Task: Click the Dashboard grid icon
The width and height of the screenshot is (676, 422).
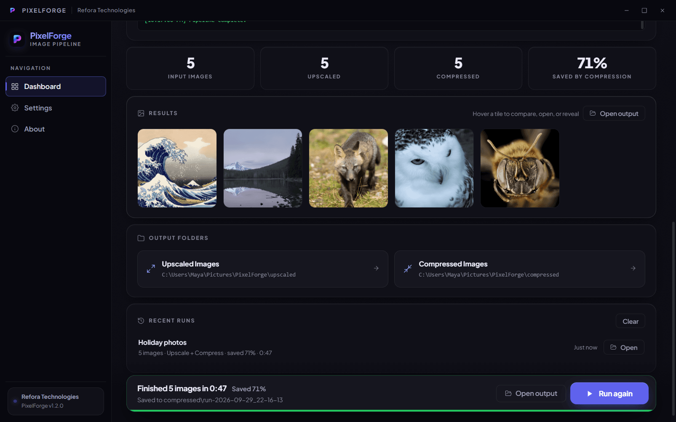Action: pos(15,86)
